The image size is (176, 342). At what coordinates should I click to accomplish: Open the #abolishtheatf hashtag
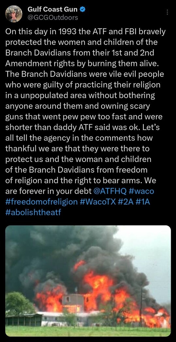click(33, 212)
